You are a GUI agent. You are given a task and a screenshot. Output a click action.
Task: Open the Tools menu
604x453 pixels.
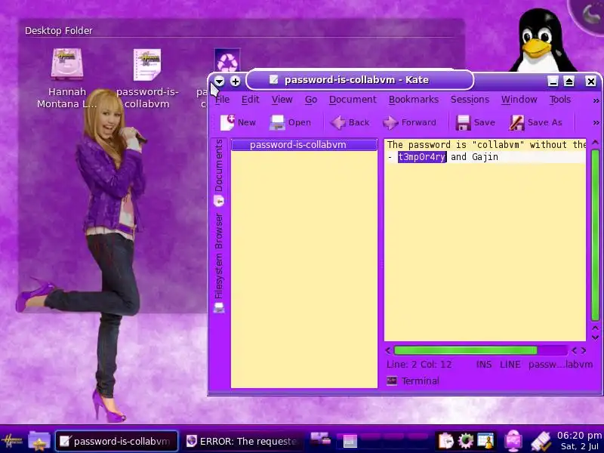coord(559,100)
